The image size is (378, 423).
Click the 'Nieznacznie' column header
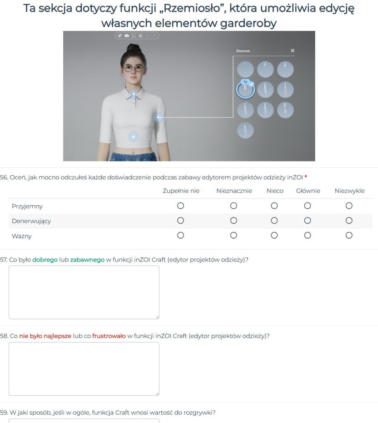[x=234, y=191]
